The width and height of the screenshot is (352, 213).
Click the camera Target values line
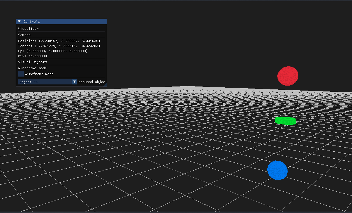point(59,46)
